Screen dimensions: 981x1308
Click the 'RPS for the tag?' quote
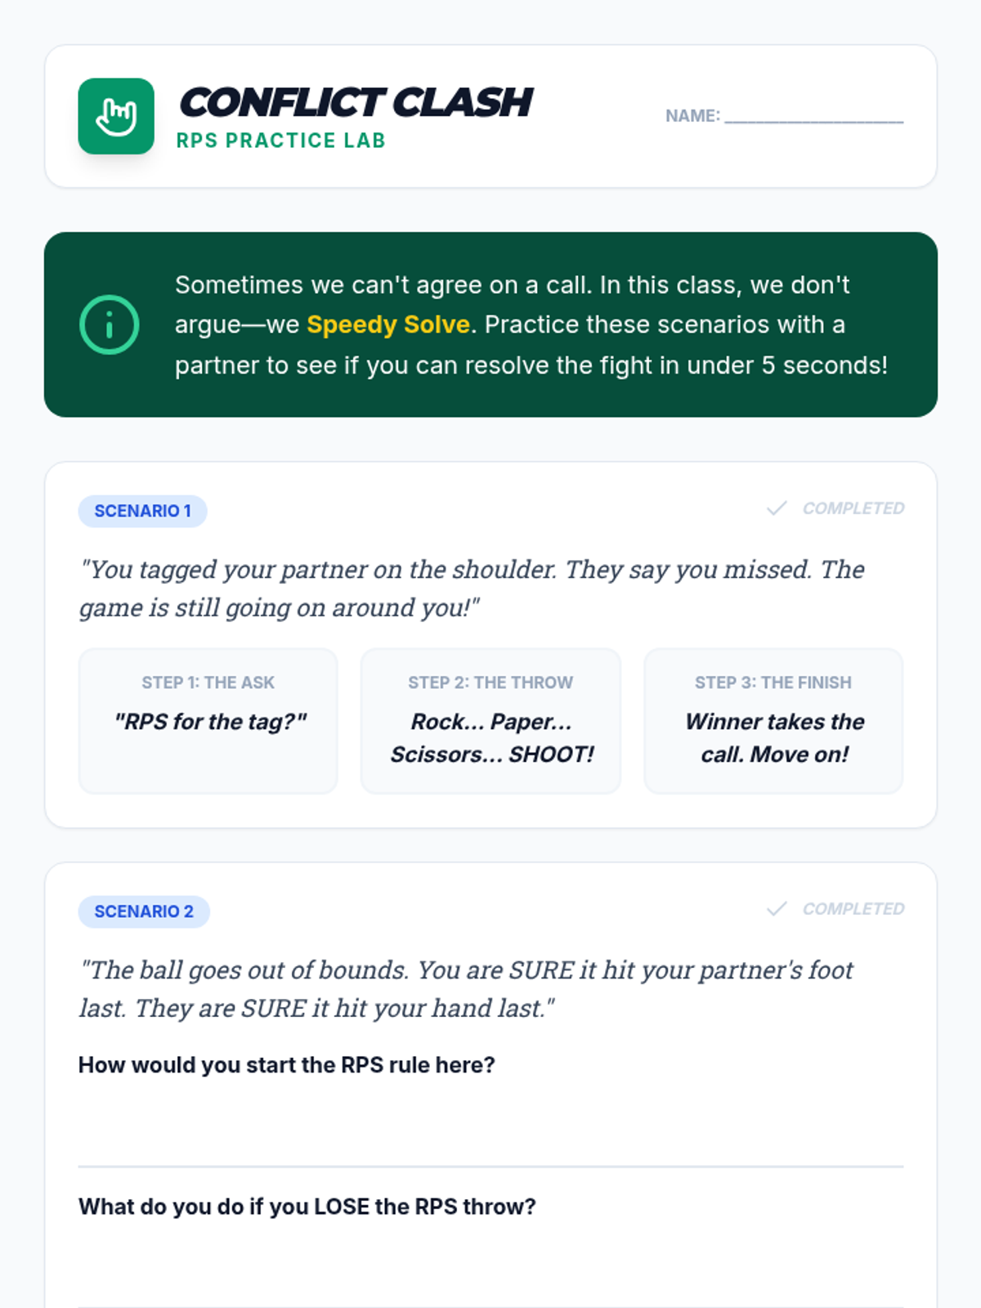coord(210,722)
